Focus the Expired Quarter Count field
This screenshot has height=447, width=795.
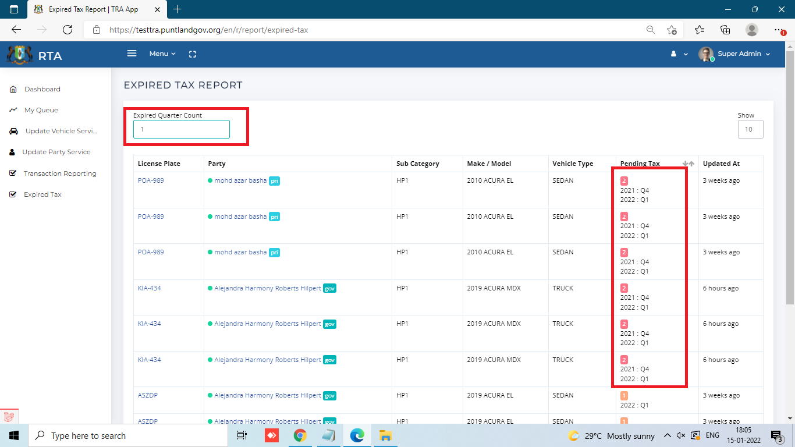coord(182,129)
